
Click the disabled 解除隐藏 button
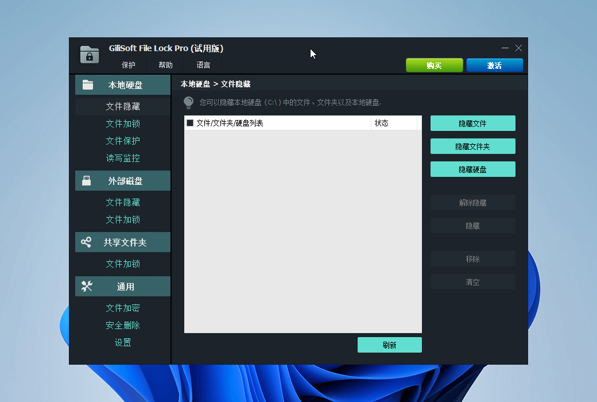[x=473, y=203]
